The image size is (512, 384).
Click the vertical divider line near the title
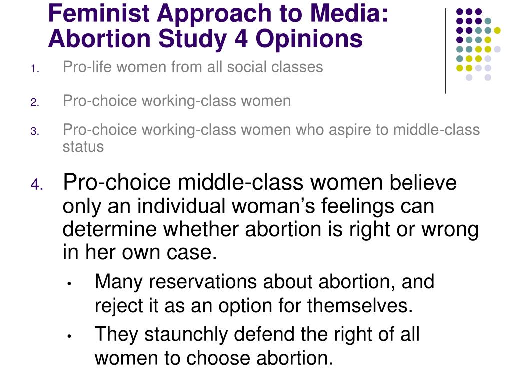coord(445,51)
